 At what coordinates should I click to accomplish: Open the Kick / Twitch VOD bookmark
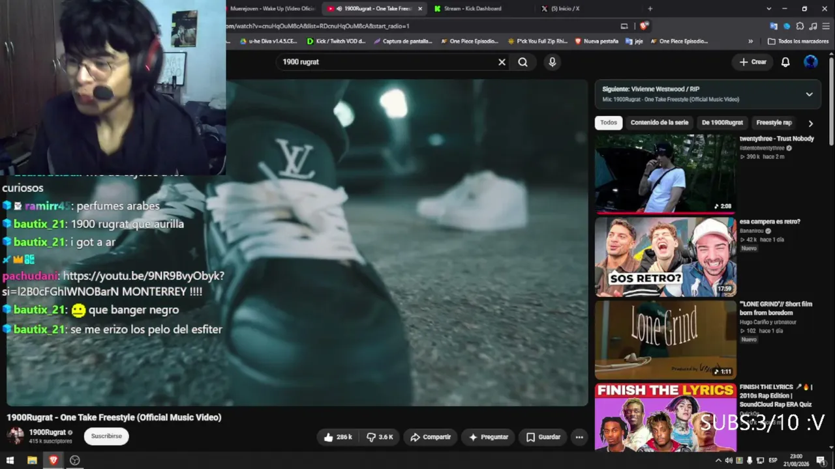click(x=336, y=41)
